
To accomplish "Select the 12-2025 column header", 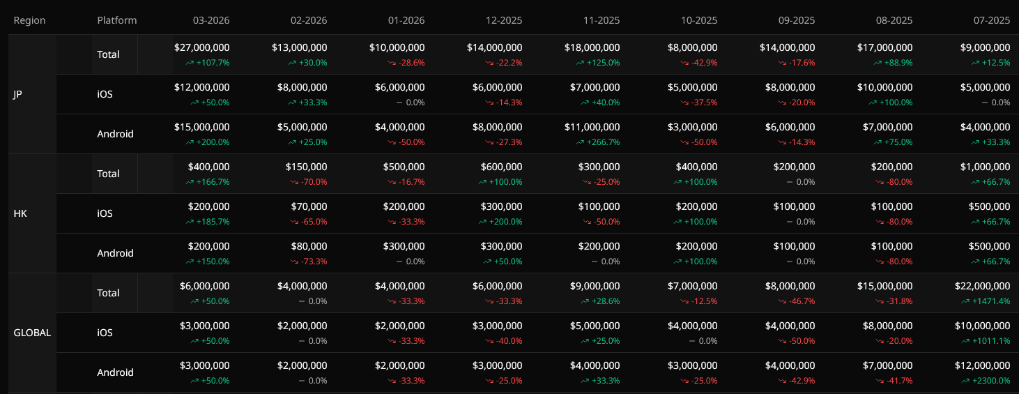I will (x=504, y=20).
